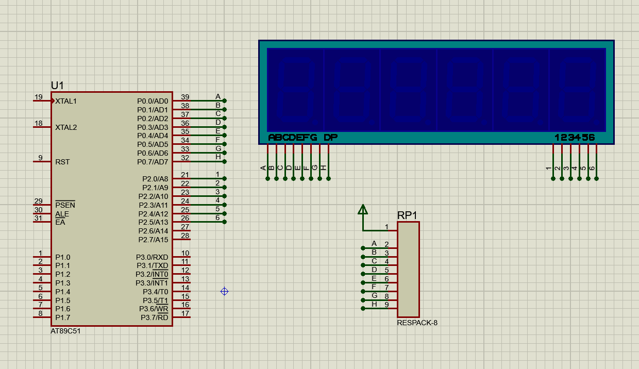Select the P3.0/RXD pin 10

point(181,257)
